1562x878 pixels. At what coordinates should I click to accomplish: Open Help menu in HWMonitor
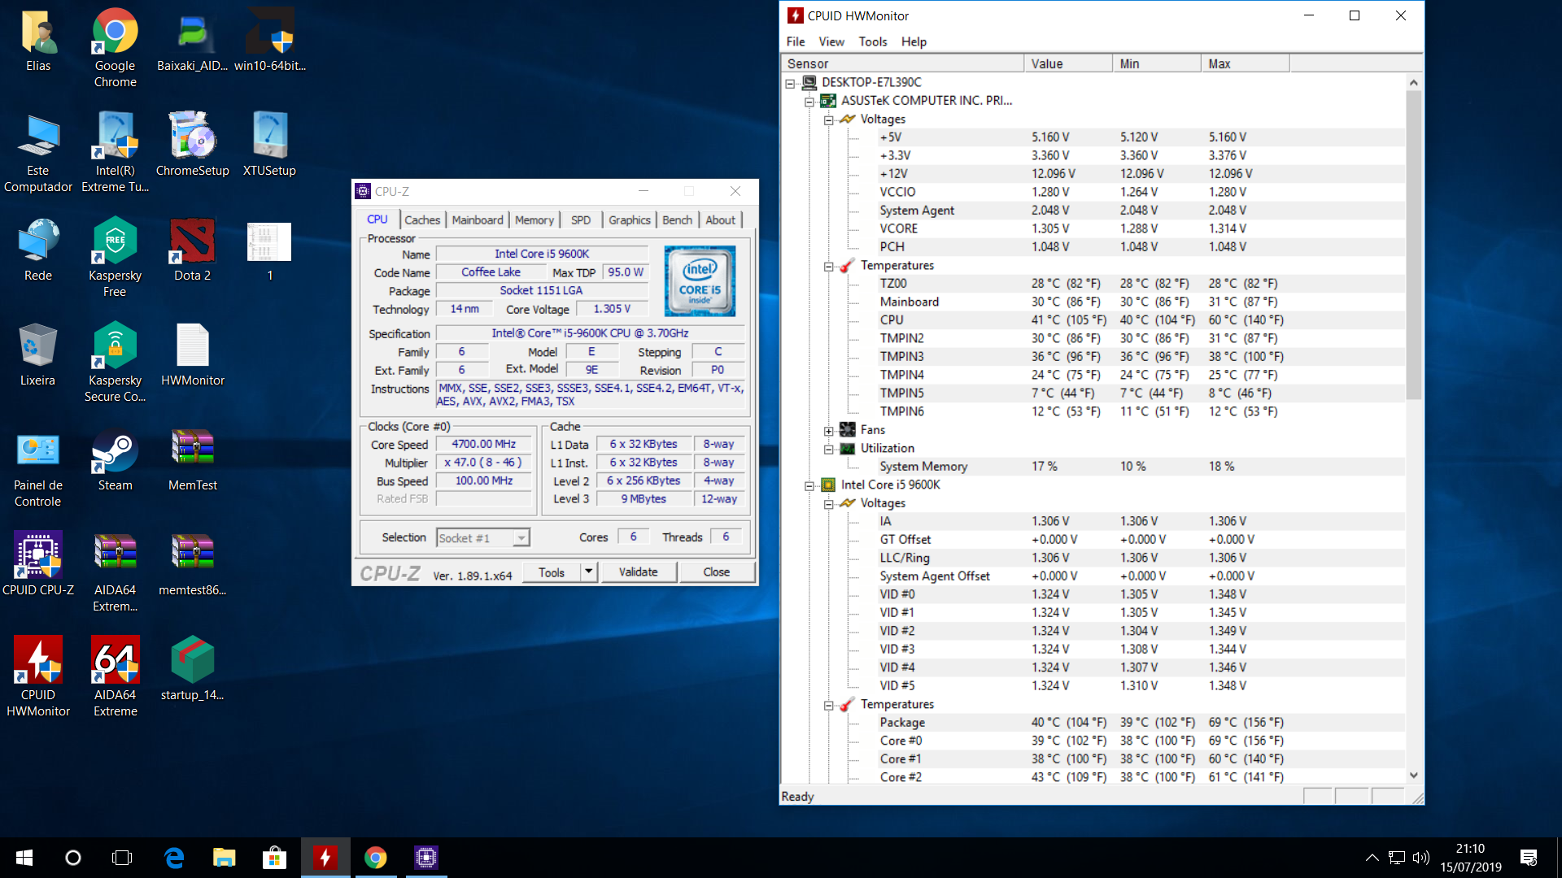pos(914,41)
